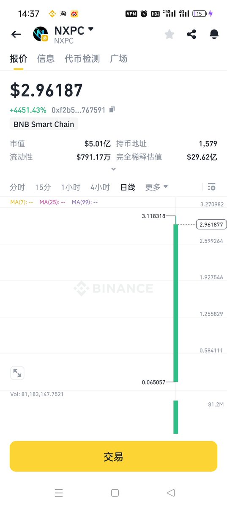Add NXPC to favorites with star icon

pyautogui.click(x=170, y=34)
